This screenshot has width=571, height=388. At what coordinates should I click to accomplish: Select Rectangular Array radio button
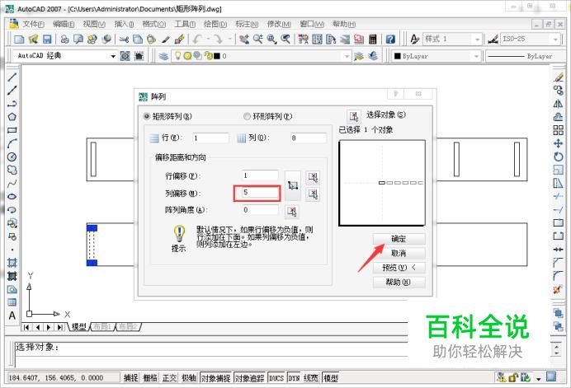(x=146, y=116)
